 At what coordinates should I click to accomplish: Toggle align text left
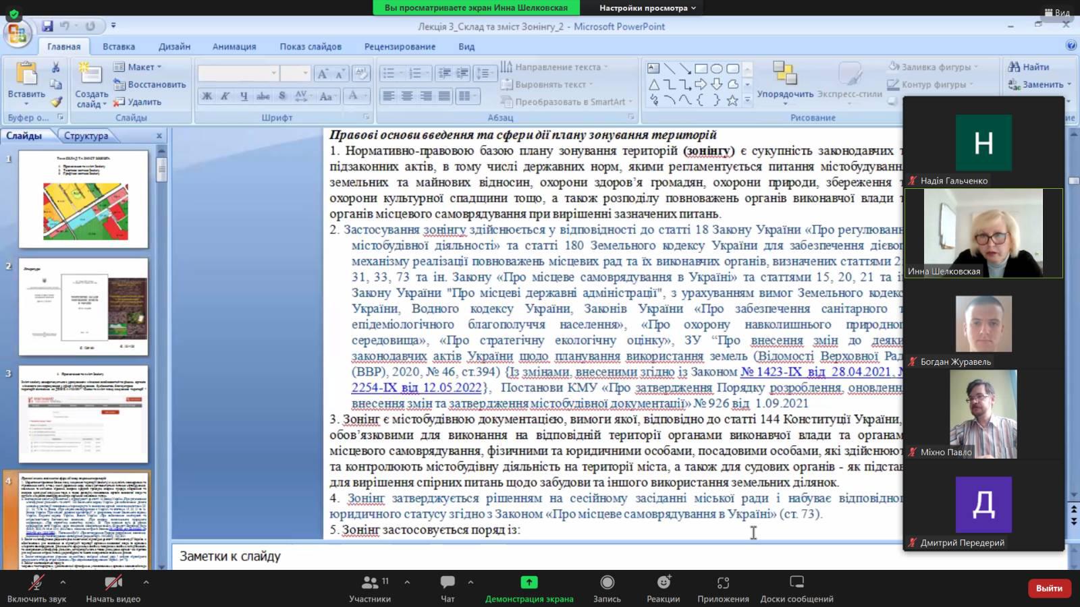(x=389, y=96)
